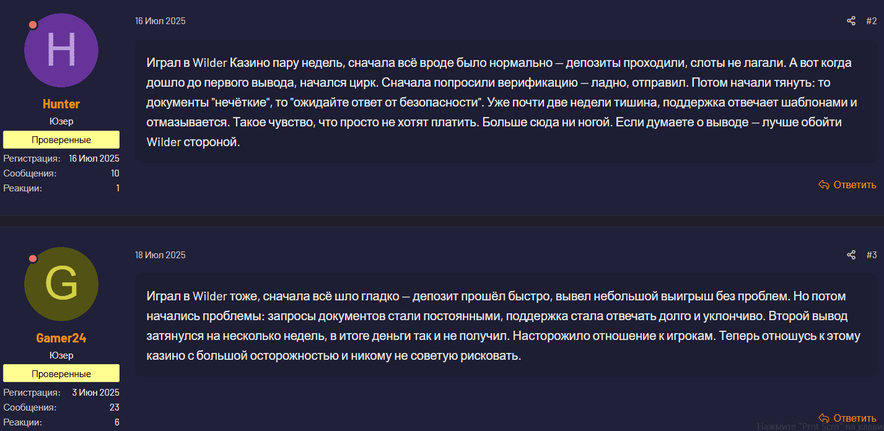Click Gamer24's message count 23
The image size is (884, 431).
[114, 407]
